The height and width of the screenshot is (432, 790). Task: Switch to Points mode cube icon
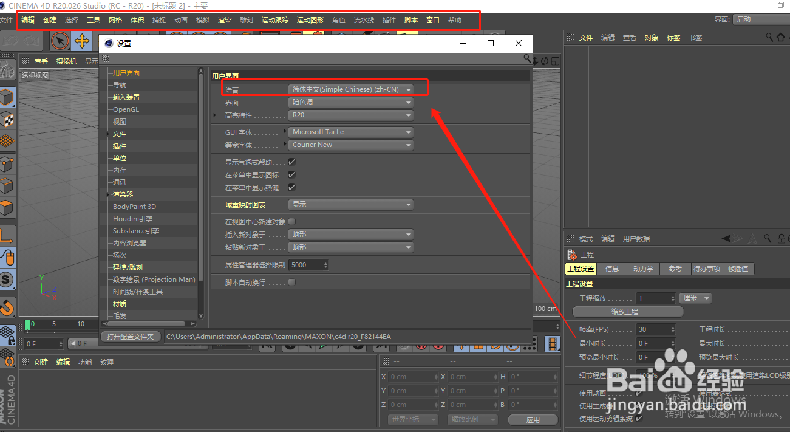click(7, 163)
